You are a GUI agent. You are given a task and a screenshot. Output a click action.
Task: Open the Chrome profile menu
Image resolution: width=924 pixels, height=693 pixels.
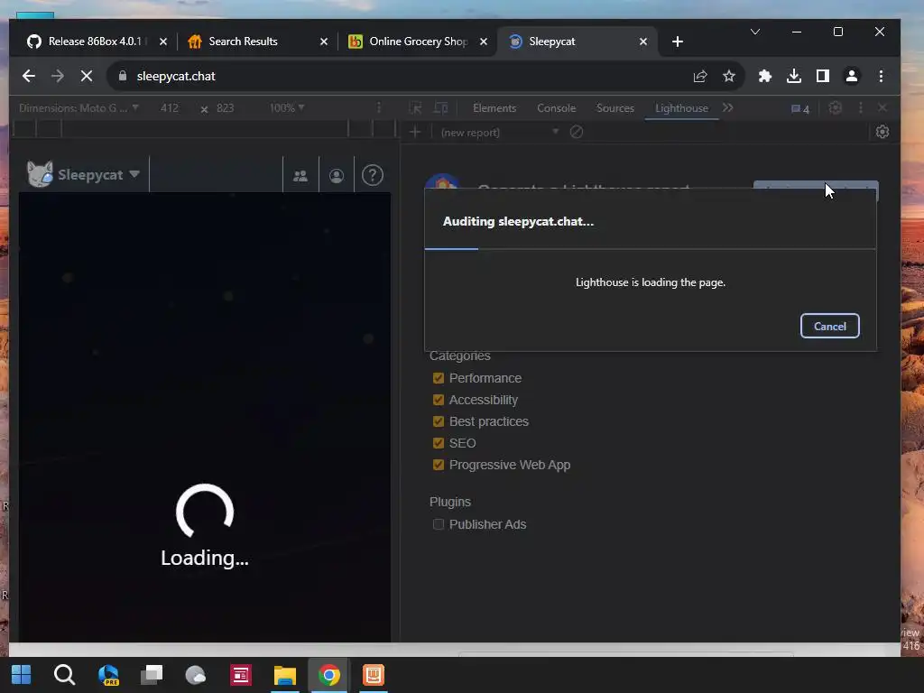[852, 76]
